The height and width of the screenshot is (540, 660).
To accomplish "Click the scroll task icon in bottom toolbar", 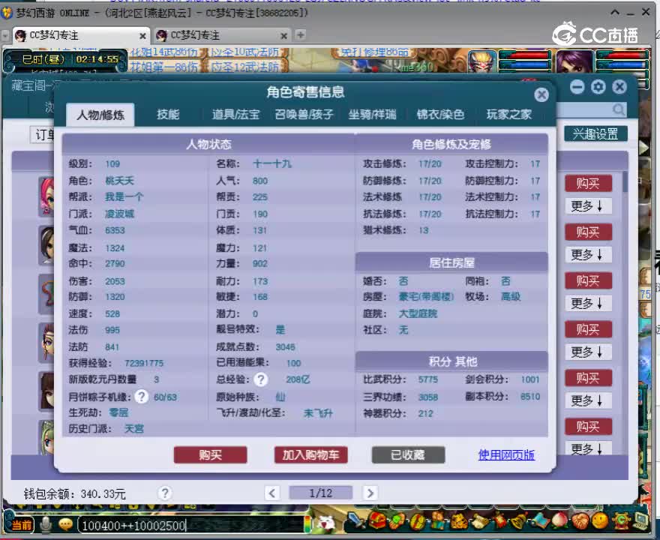I will (x=480, y=521).
